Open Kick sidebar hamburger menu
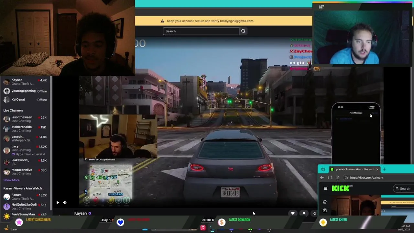 tap(325, 188)
